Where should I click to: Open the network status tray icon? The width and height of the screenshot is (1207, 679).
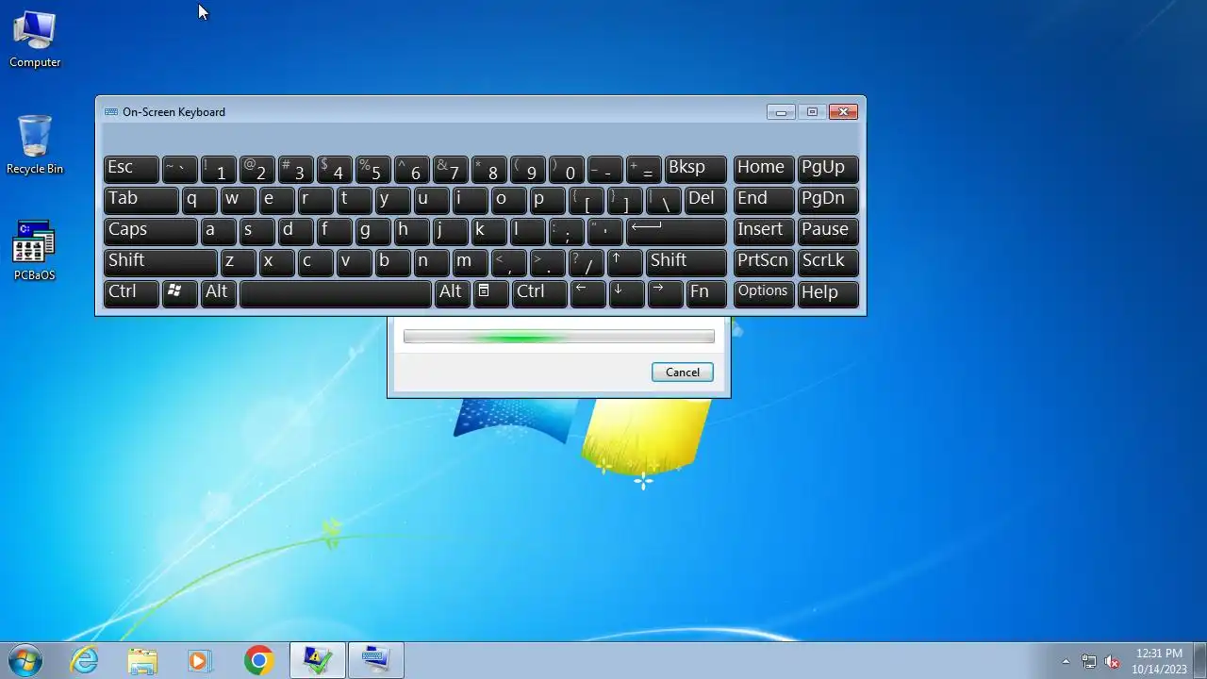point(1089,661)
